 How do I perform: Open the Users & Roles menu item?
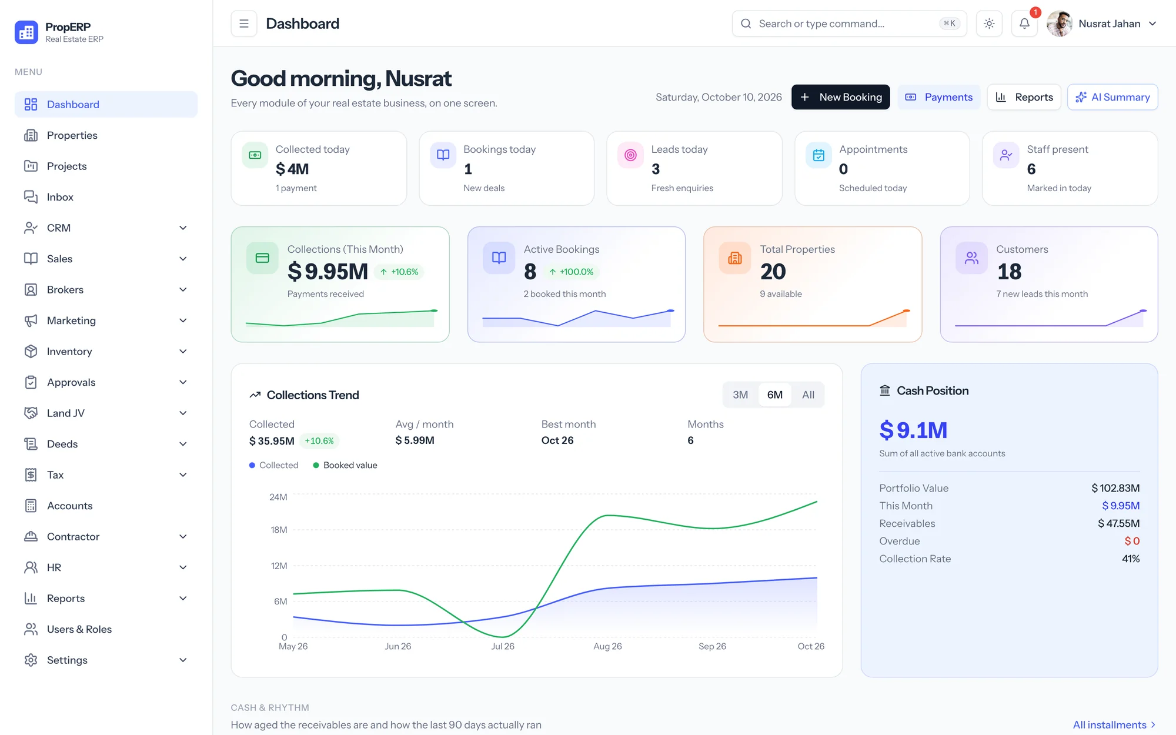[x=106, y=629]
